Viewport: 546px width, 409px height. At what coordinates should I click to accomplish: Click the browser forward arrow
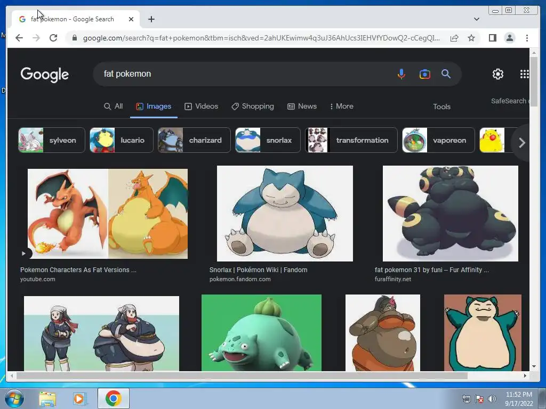36,38
